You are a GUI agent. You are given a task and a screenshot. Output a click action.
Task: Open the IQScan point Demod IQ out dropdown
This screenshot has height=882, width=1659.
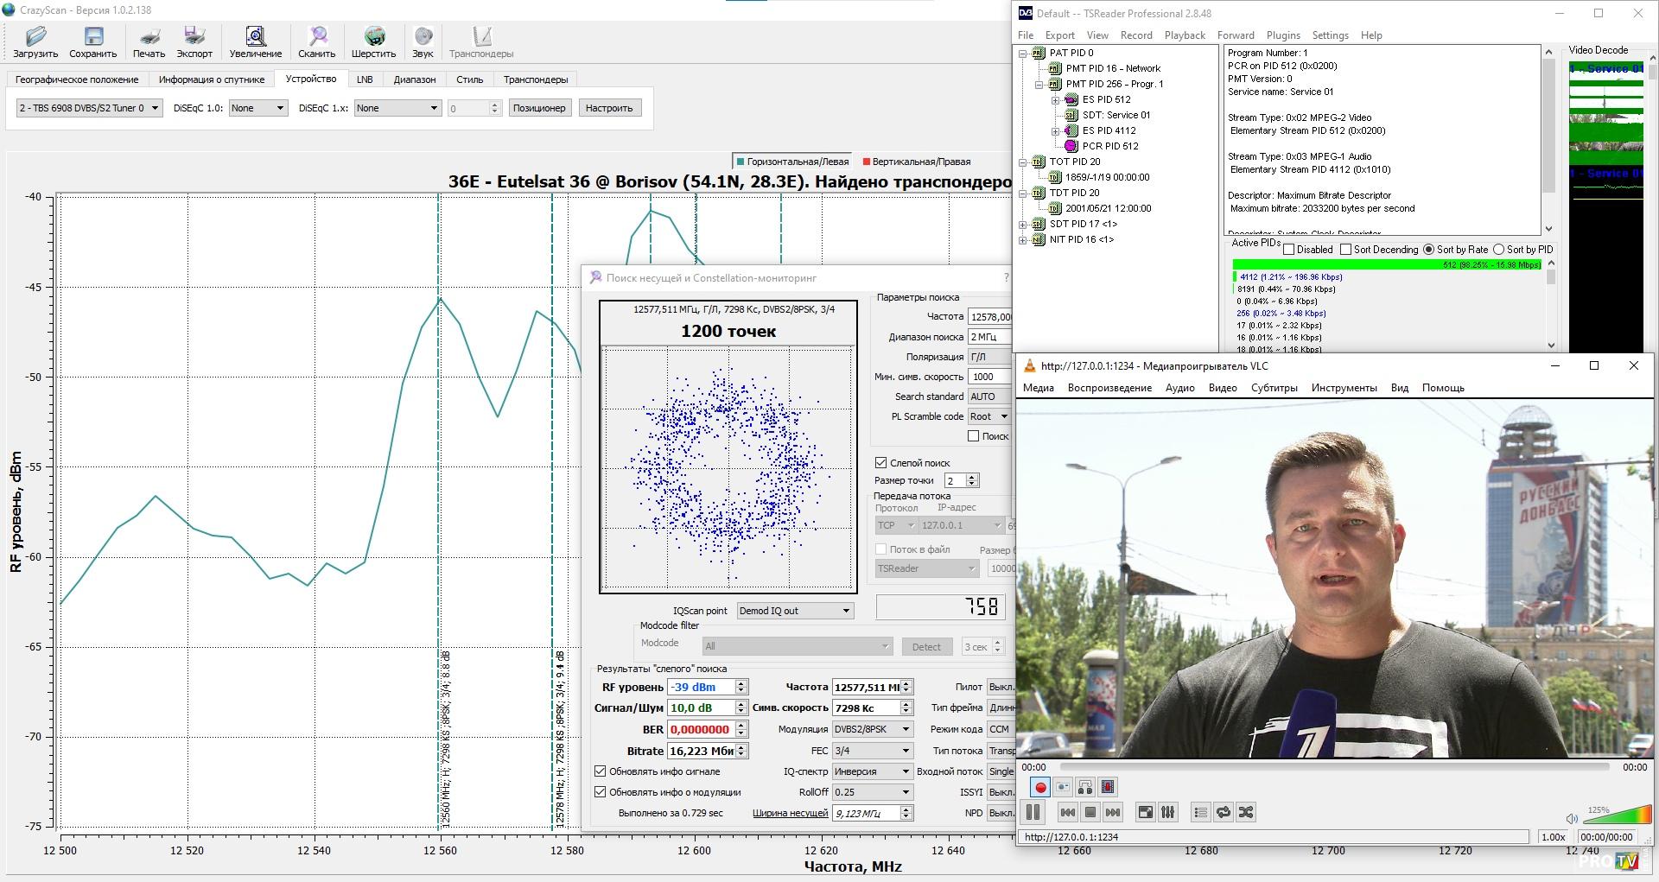pyautogui.click(x=795, y=611)
